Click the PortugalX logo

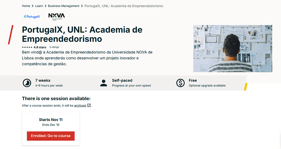coord(32,16)
